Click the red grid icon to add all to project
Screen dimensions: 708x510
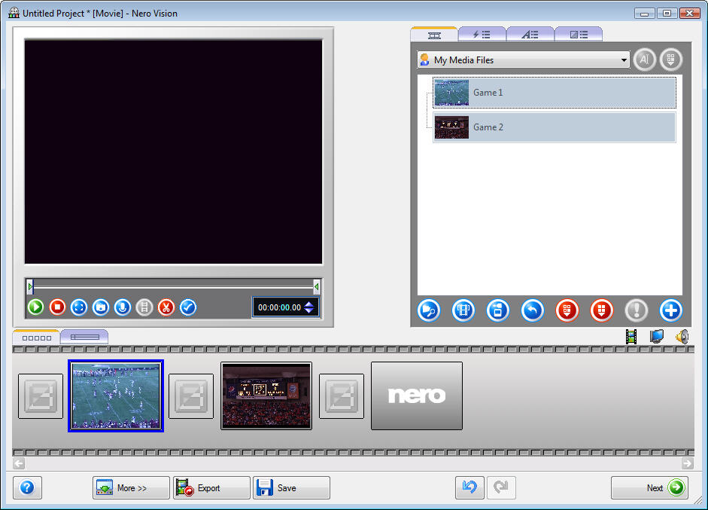[x=567, y=310]
